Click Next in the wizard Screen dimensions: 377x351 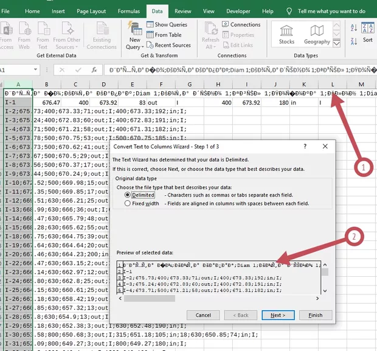click(277, 315)
